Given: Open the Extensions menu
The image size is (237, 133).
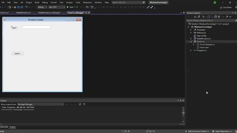Looking at the screenshot, I should (87, 3).
